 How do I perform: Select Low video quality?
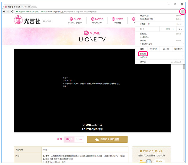pos(79,139)
